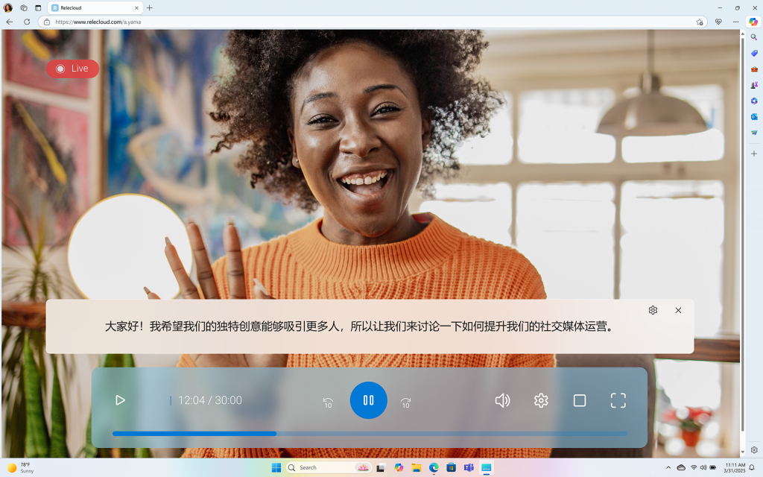Refresh the Relecloud page
This screenshot has height=477, width=763.
coord(28,22)
